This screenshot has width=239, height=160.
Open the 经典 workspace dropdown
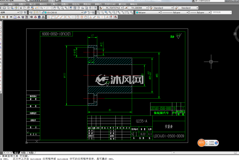(x=18, y=13)
